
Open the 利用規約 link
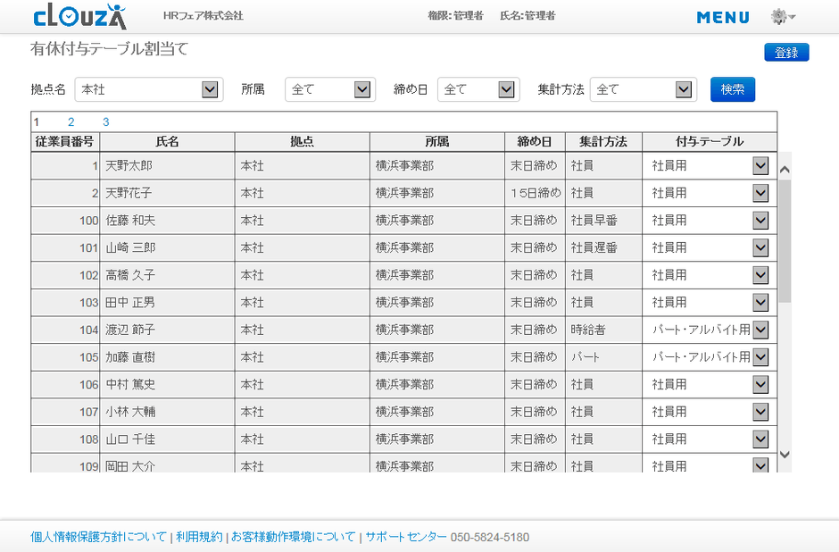pyautogui.click(x=199, y=537)
